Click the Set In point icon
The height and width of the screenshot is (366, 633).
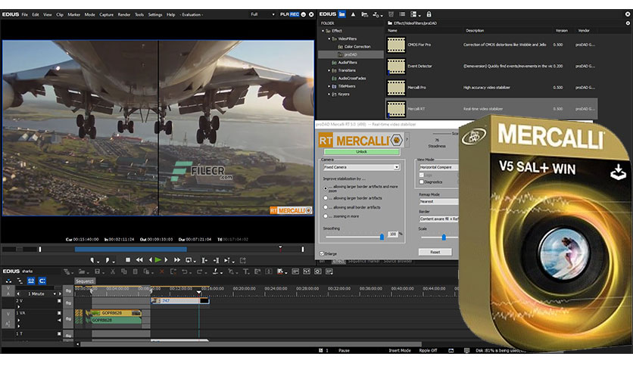[x=92, y=260]
